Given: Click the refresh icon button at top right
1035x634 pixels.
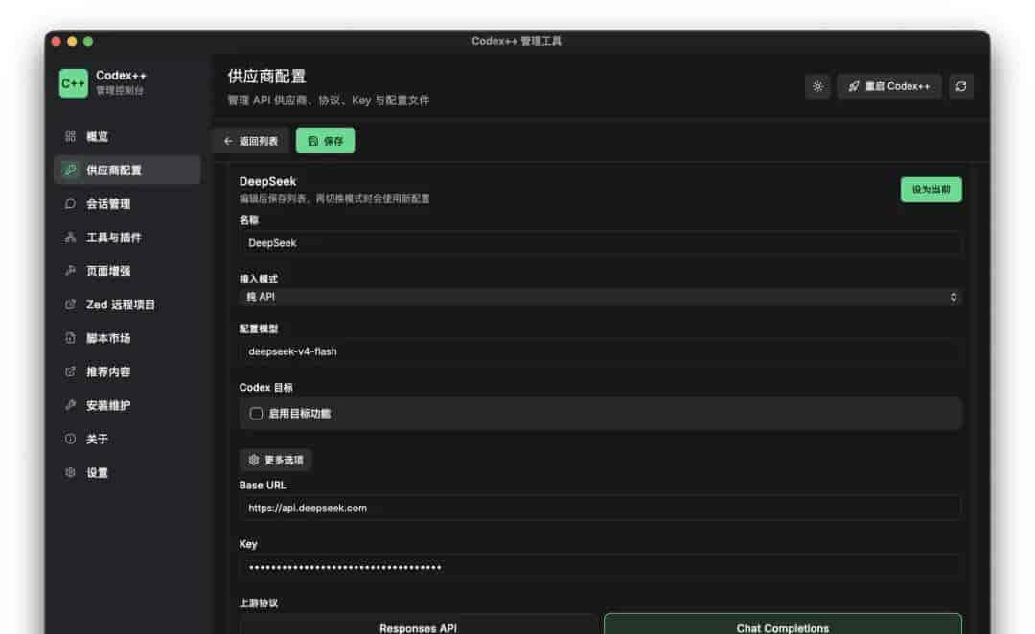Looking at the screenshot, I should coord(961,86).
